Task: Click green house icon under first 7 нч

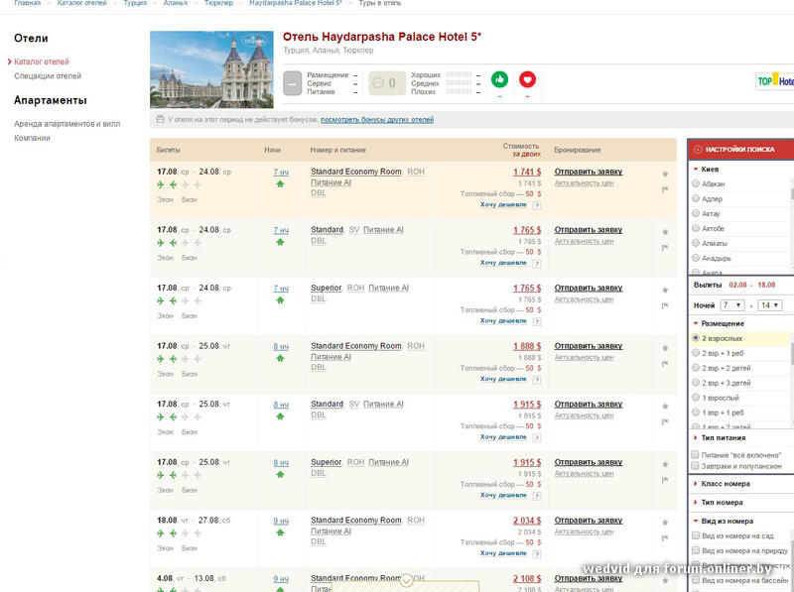Action: [x=280, y=183]
